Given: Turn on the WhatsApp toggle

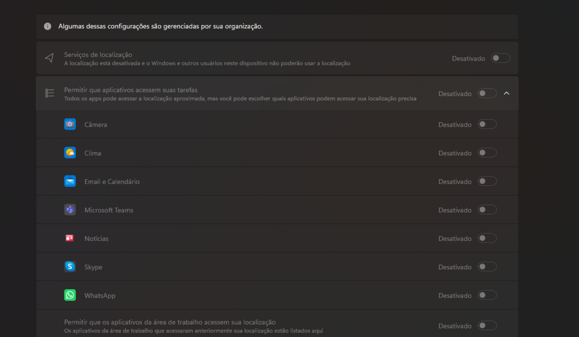Looking at the screenshot, I should [x=487, y=295].
